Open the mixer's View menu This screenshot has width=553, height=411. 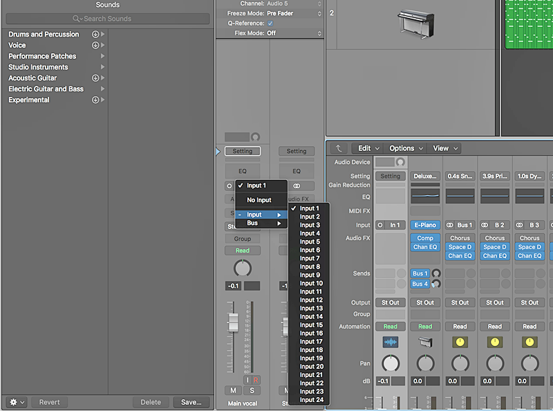[x=445, y=148]
